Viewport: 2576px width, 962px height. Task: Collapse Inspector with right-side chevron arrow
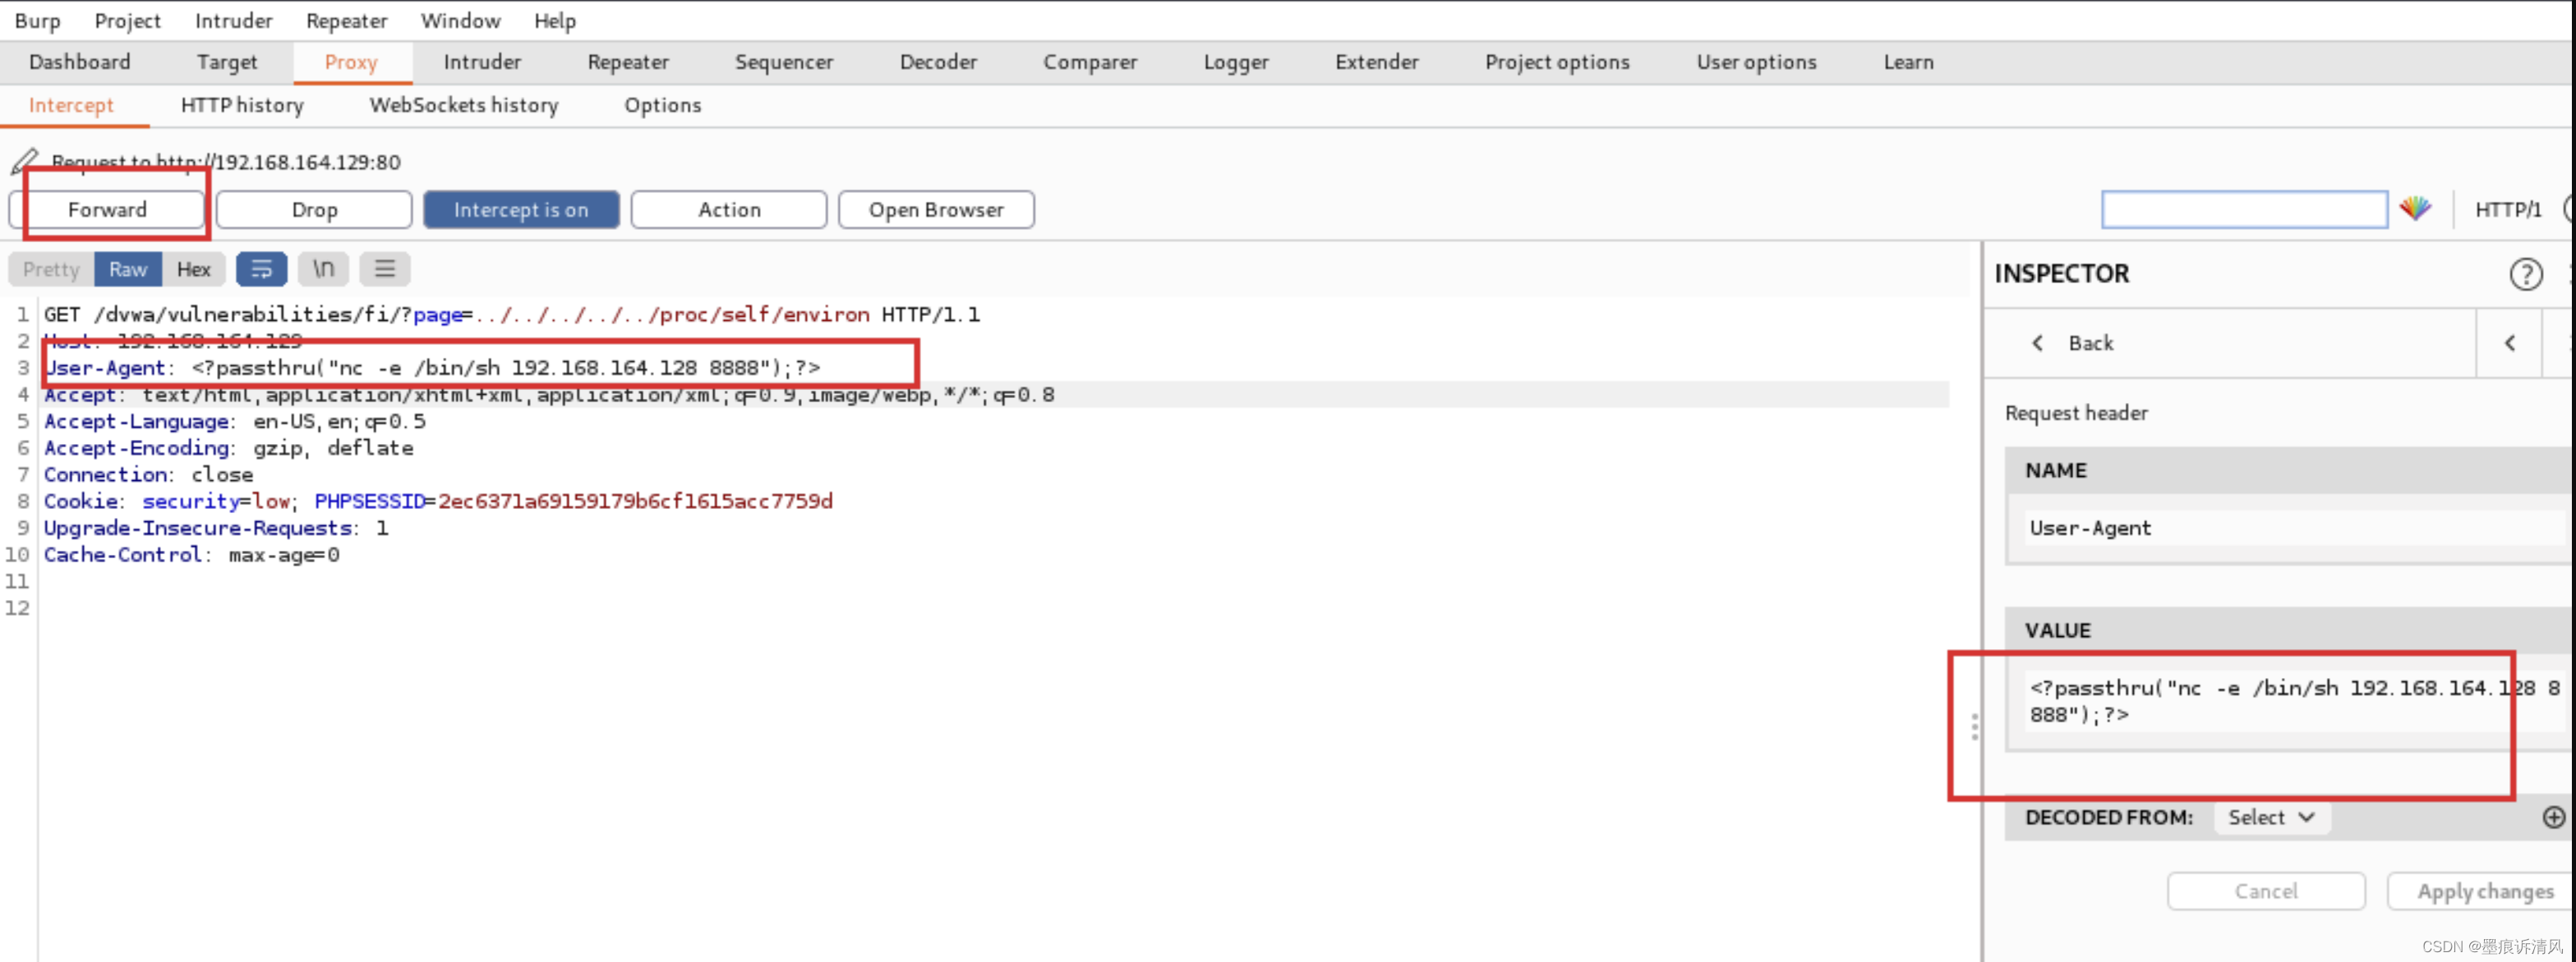coord(2510,342)
